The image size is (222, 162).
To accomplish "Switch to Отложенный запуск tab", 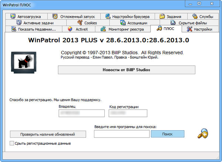I will point(74,16).
